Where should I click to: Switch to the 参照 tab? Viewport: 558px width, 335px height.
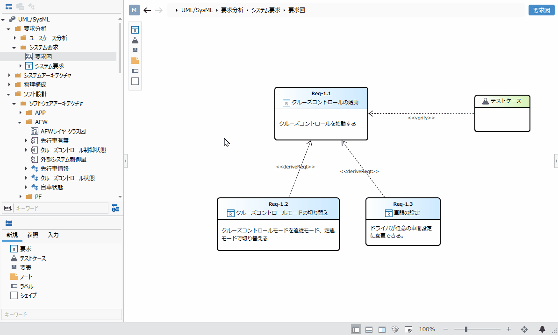click(33, 235)
